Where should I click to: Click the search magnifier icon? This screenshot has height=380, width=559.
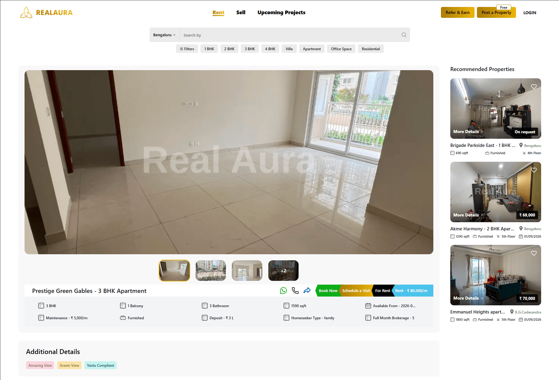(404, 35)
